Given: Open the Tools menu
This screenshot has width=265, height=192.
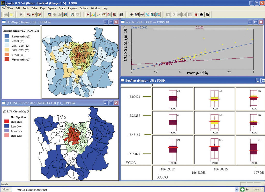Looking at the screenshot, I should tap(26, 8).
